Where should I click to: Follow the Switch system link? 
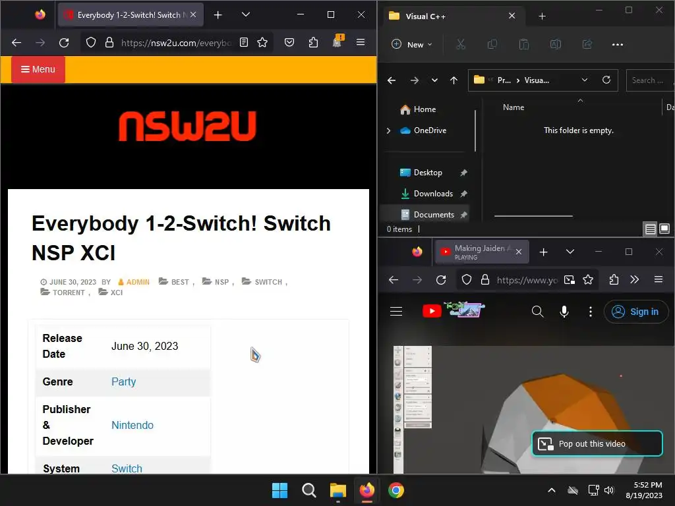[x=127, y=468]
